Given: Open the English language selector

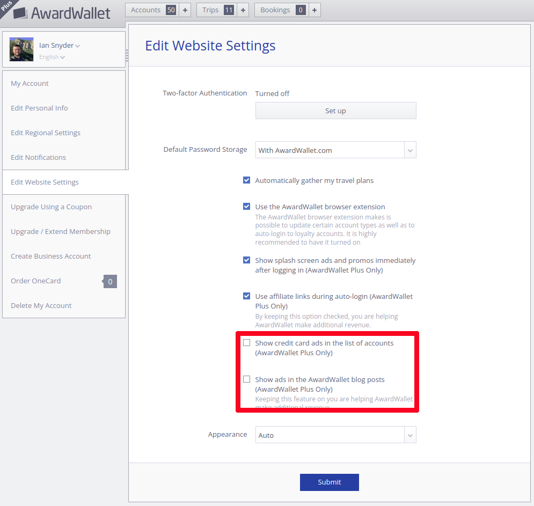Looking at the screenshot, I should coord(52,57).
